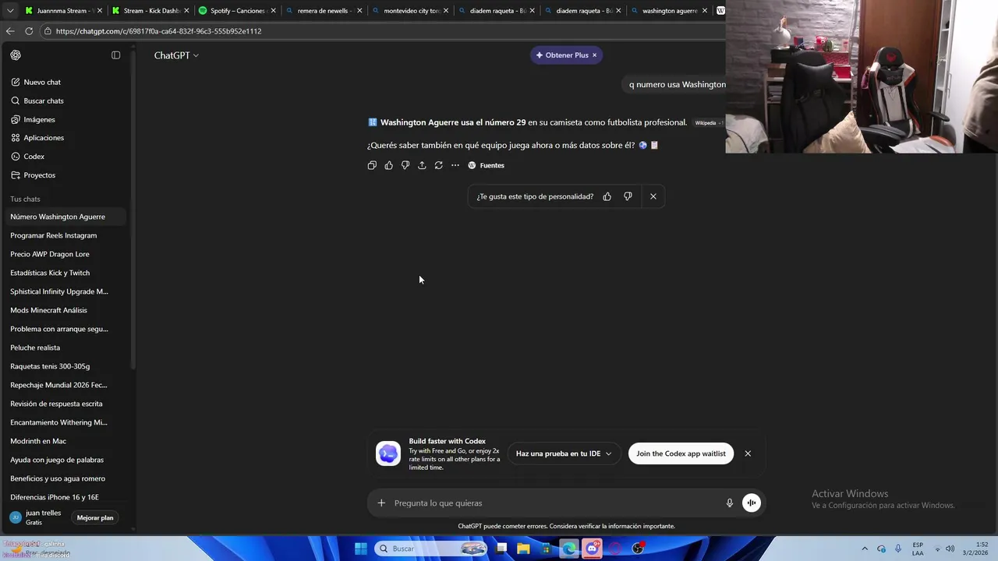This screenshot has width=998, height=561.
Task: Open chat Raquetas tenis 300-305g
Action: click(64, 366)
